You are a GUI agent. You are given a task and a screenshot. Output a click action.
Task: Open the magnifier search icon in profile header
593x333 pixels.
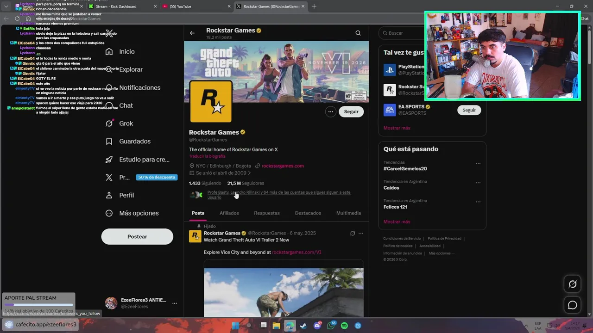tap(358, 33)
